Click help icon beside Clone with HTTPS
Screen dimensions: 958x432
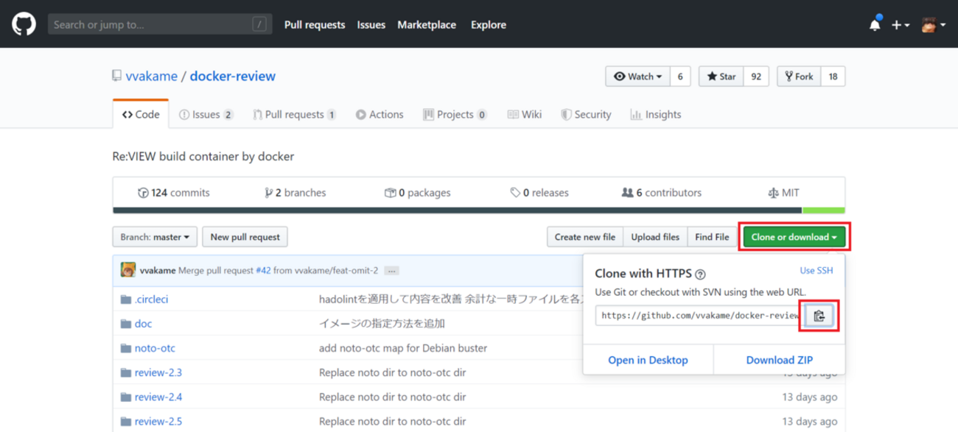tap(700, 275)
